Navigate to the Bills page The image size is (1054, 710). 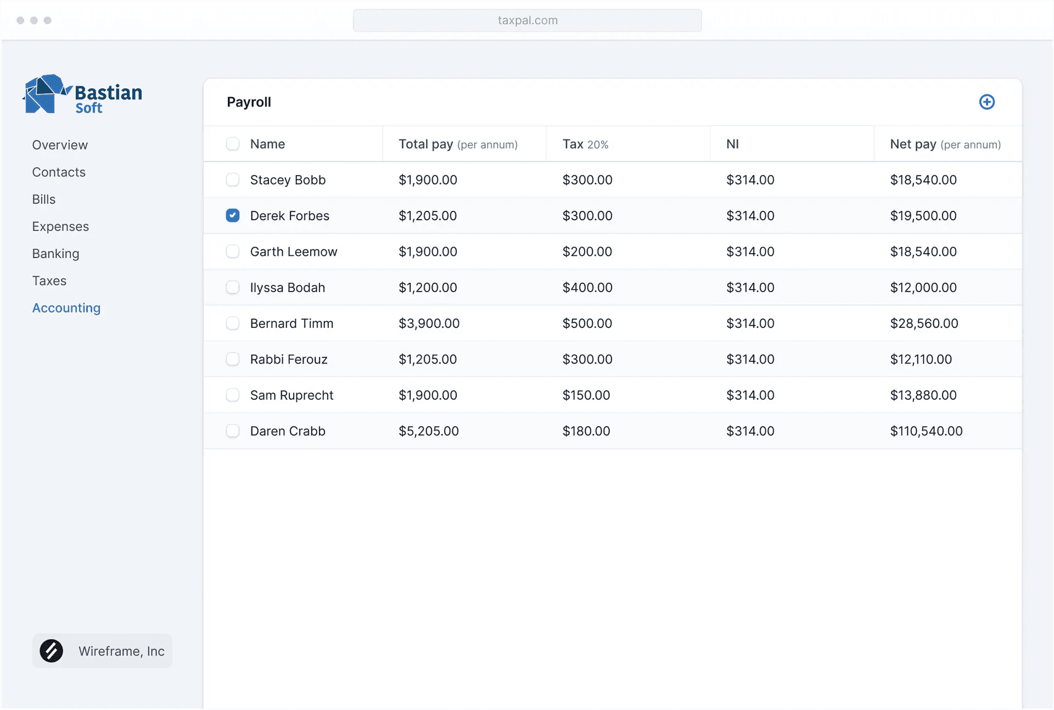pos(44,199)
